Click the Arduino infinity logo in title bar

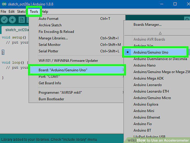pos(4,4)
